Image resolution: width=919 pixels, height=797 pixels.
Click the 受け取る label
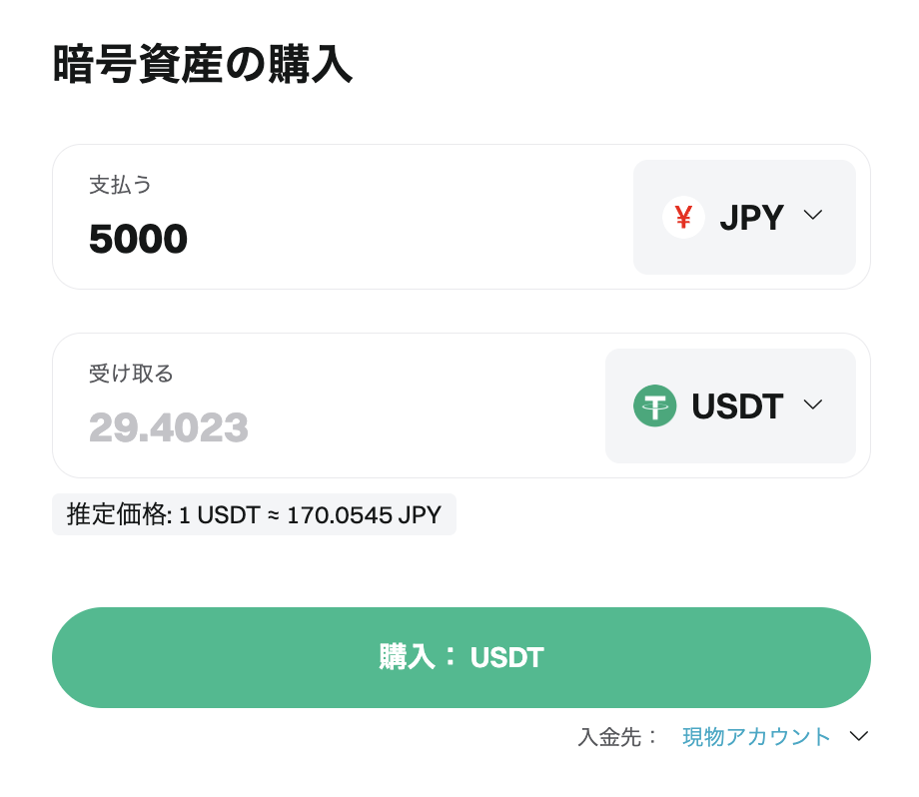click(131, 374)
